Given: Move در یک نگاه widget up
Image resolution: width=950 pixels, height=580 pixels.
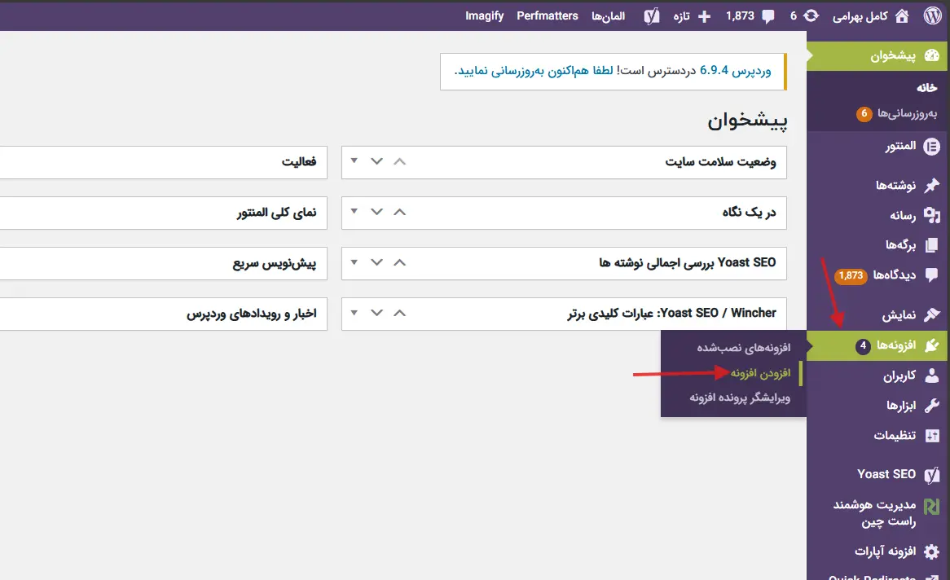Looking at the screenshot, I should coord(399,212).
